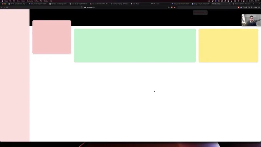The width and height of the screenshot is (261, 147).
Task: Open the Window menu
Action: [46, 1]
